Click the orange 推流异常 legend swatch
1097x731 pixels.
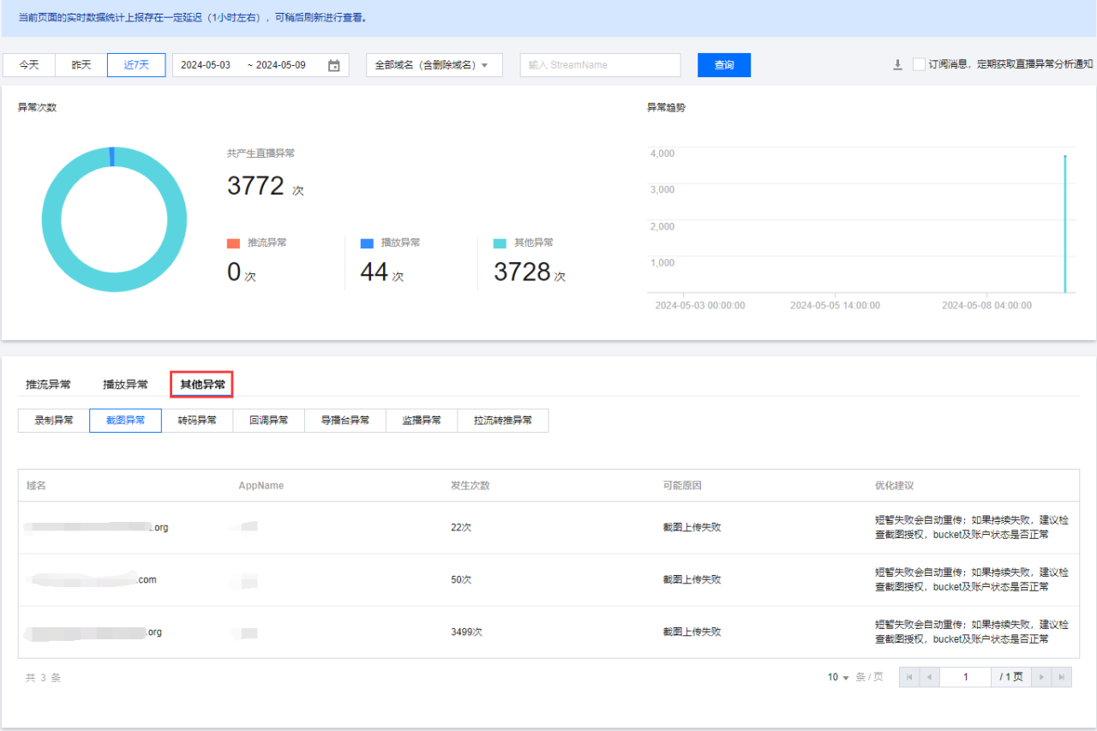click(x=233, y=243)
